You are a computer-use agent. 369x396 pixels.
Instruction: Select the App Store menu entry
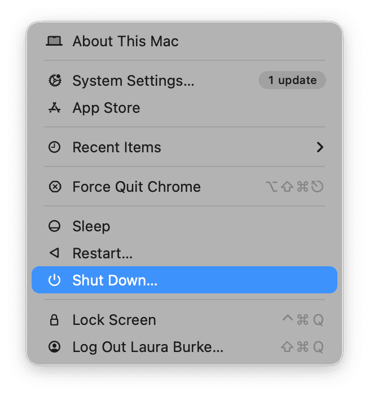(x=106, y=108)
